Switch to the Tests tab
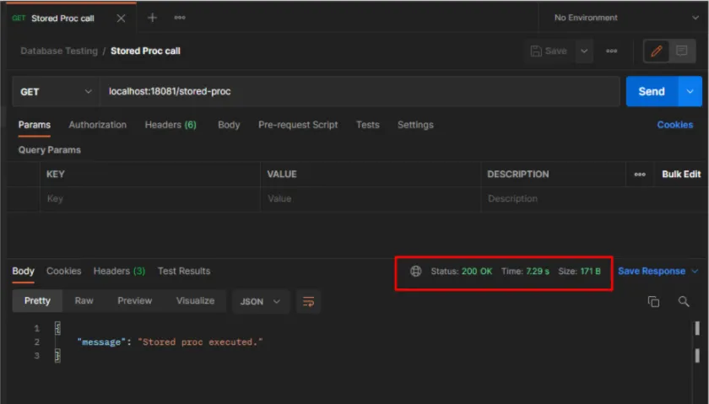This screenshot has width=709, height=404. click(368, 125)
